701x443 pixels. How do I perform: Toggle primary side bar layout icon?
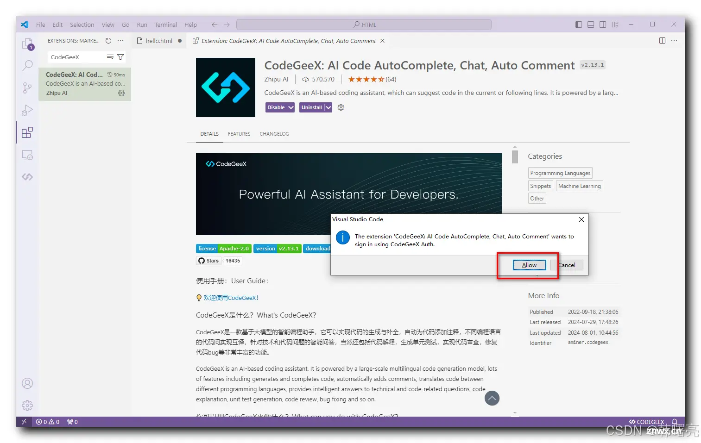(579, 25)
